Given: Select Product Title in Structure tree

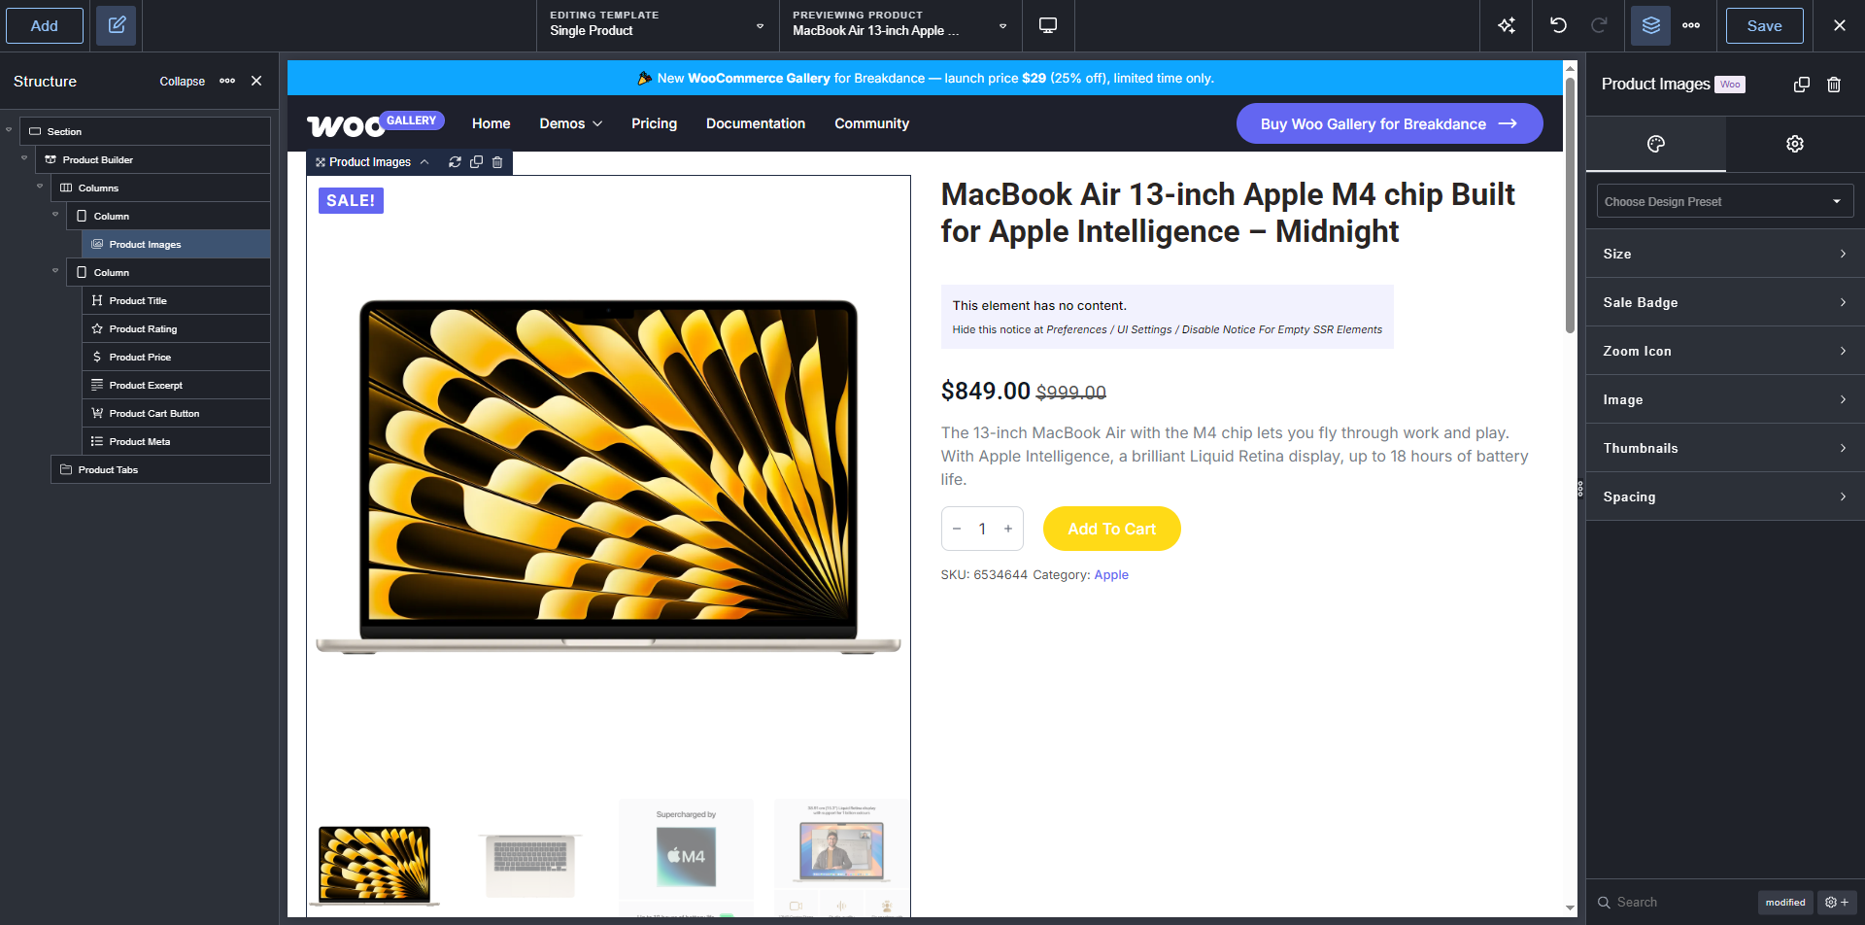Looking at the screenshot, I should 176,300.
